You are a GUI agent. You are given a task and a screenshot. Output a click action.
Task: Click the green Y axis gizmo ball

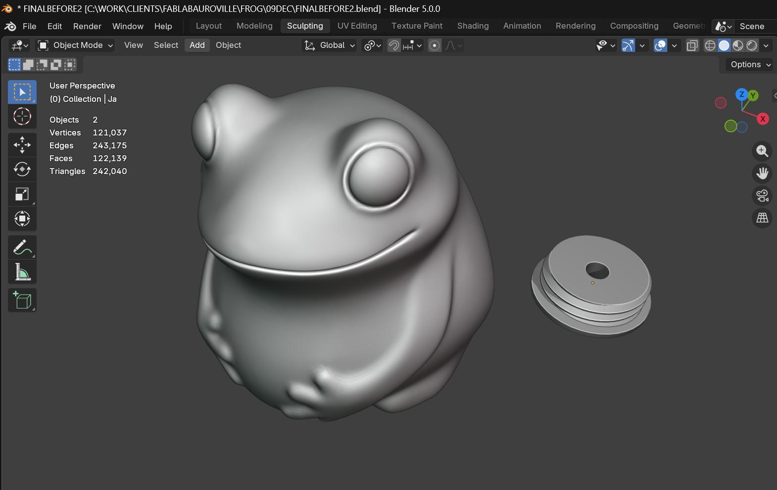[753, 95]
